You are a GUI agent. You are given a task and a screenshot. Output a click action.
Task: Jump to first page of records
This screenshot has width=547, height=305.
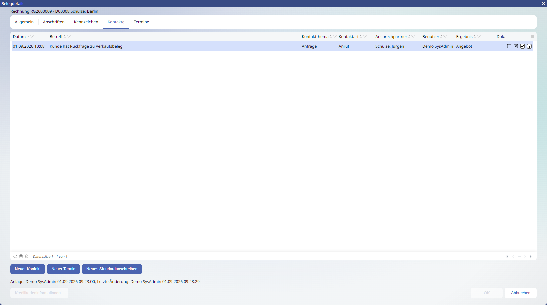(x=507, y=256)
